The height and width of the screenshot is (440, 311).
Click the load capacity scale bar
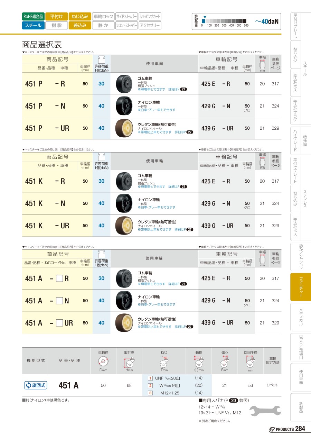click(x=224, y=21)
